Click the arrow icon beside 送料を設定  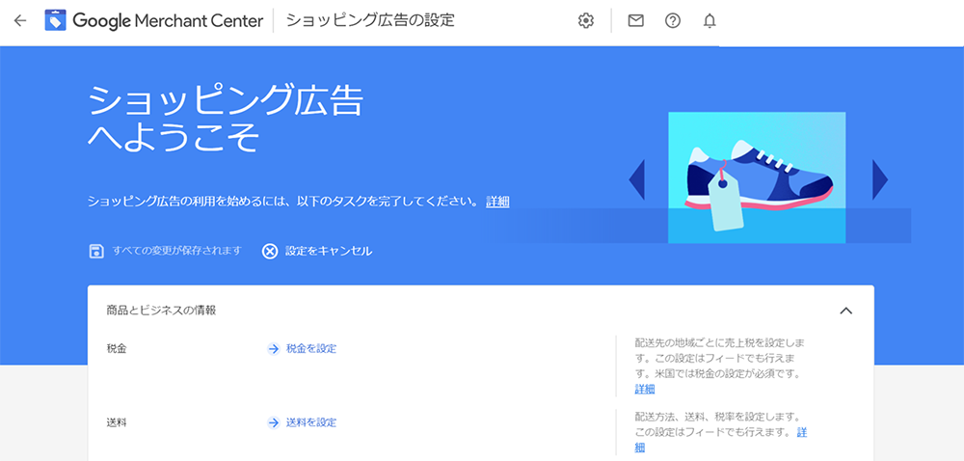click(x=274, y=422)
